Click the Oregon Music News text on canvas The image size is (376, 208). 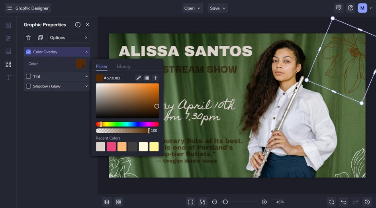(x=186, y=161)
